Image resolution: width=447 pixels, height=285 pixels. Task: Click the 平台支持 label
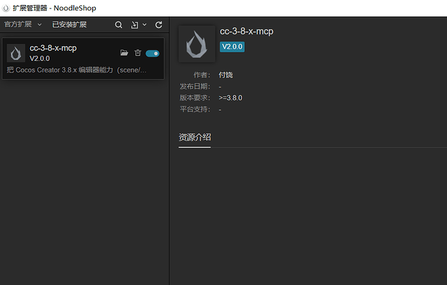point(195,109)
